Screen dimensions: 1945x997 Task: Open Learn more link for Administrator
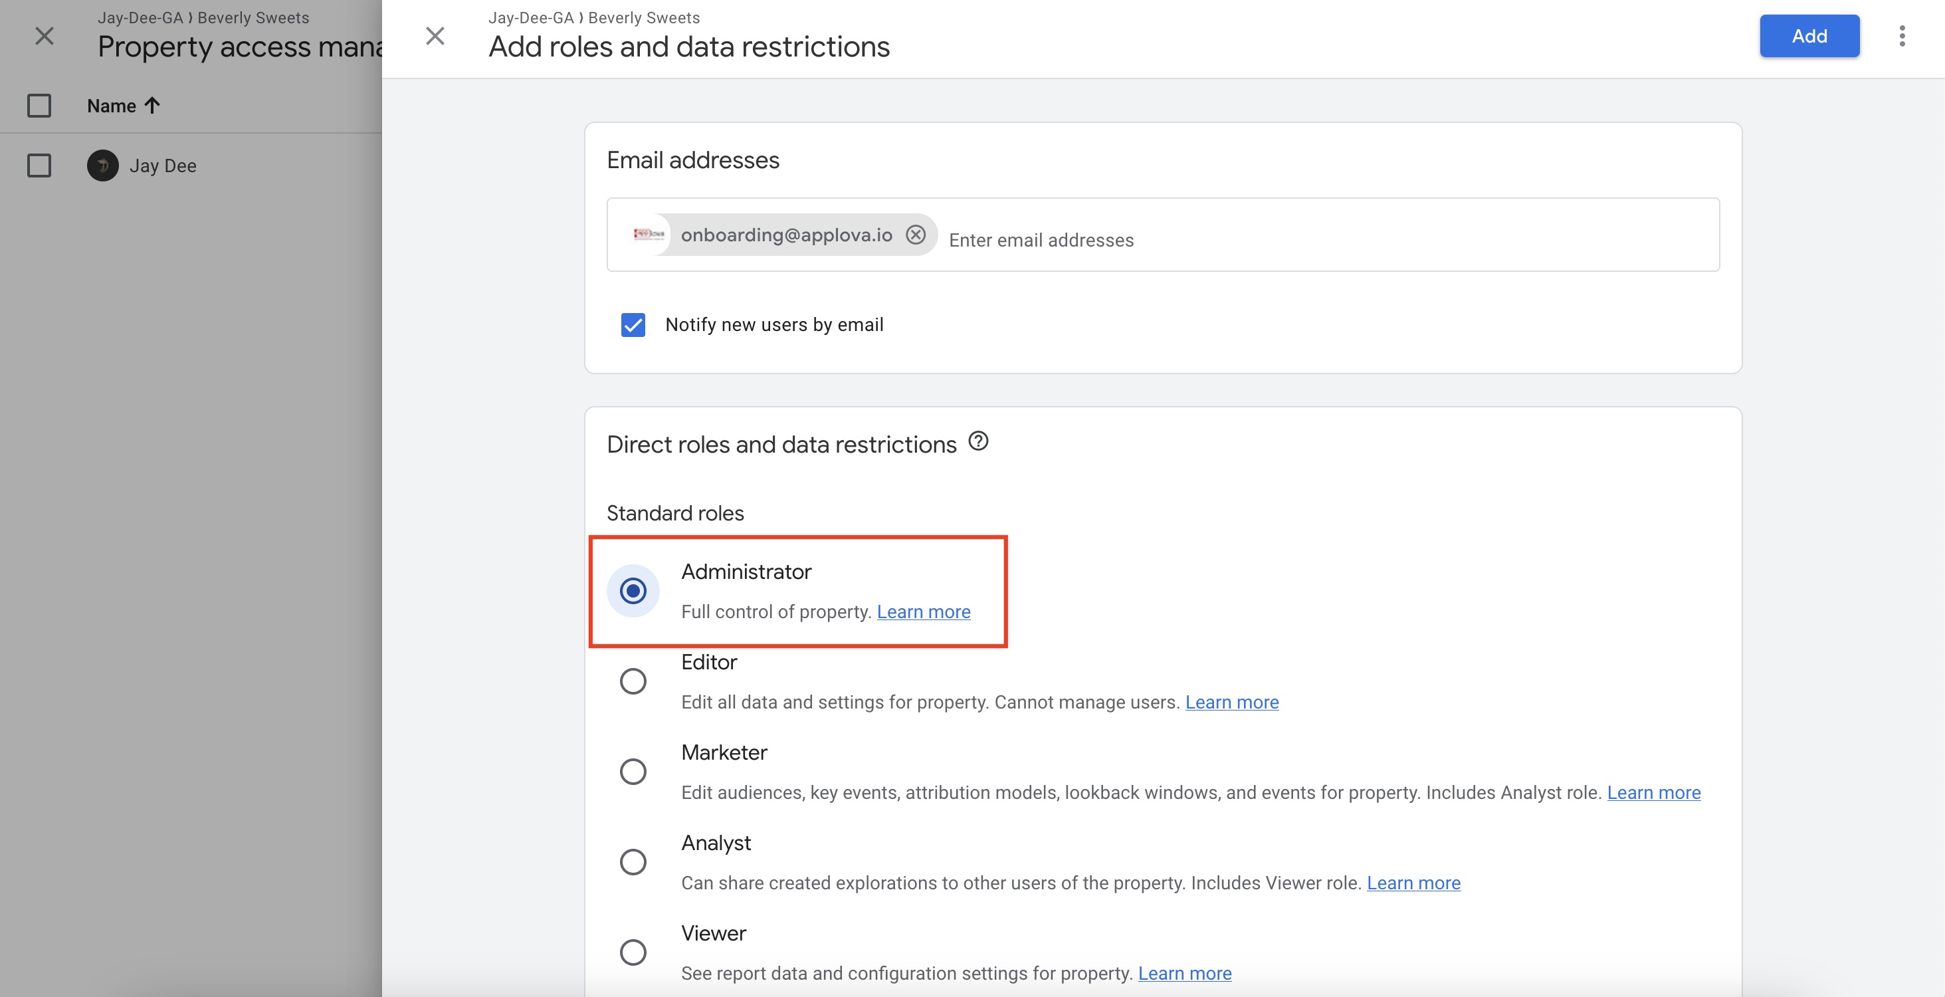pyautogui.click(x=923, y=611)
